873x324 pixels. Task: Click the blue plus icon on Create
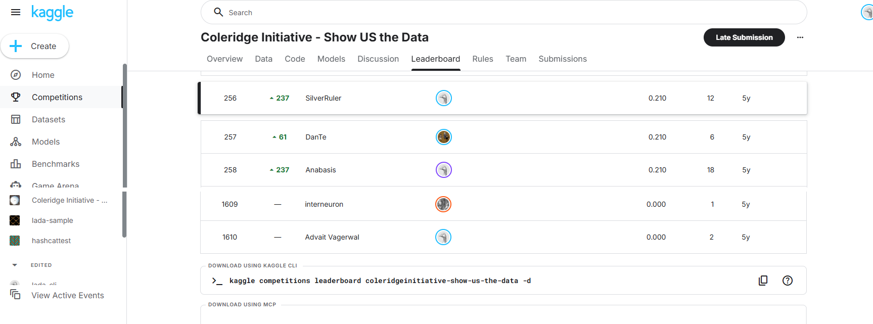16,46
